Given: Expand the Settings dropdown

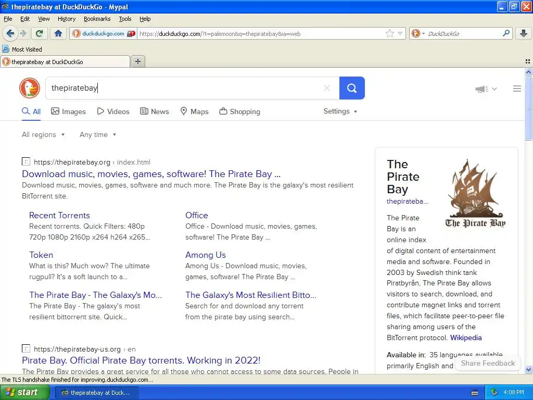Looking at the screenshot, I should click(340, 111).
